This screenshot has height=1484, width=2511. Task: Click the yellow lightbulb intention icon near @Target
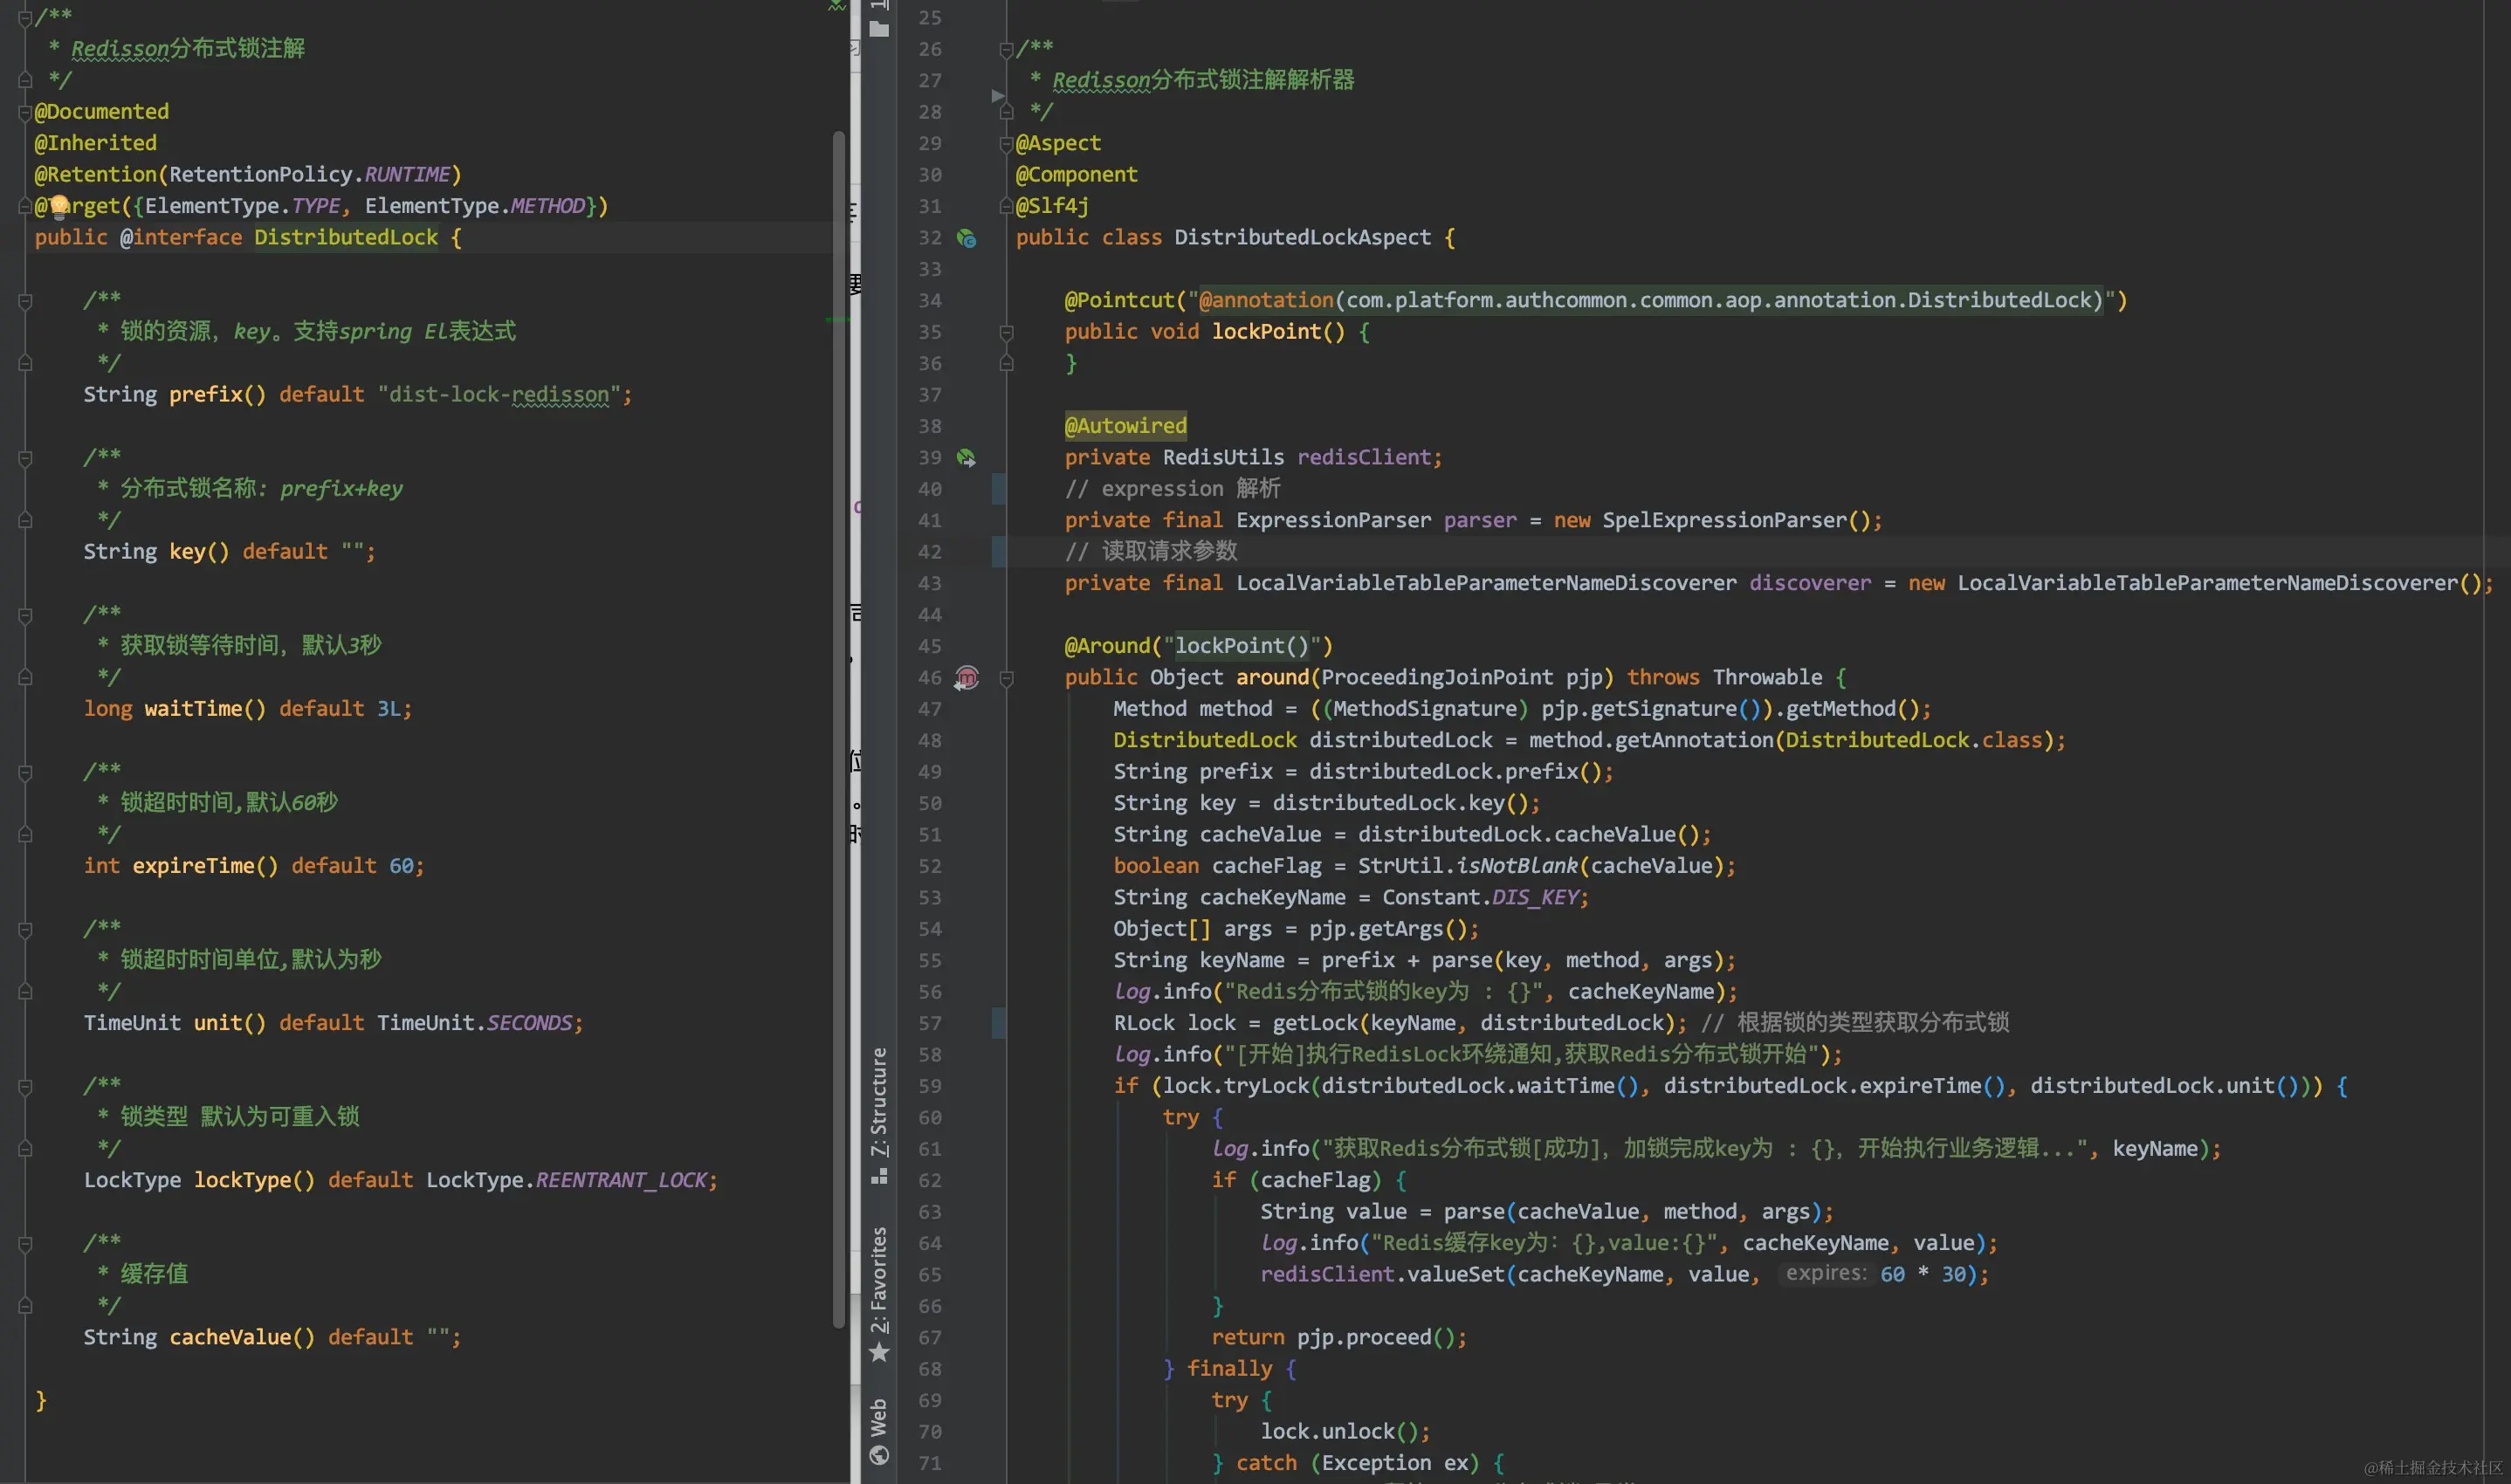pyautogui.click(x=59, y=206)
